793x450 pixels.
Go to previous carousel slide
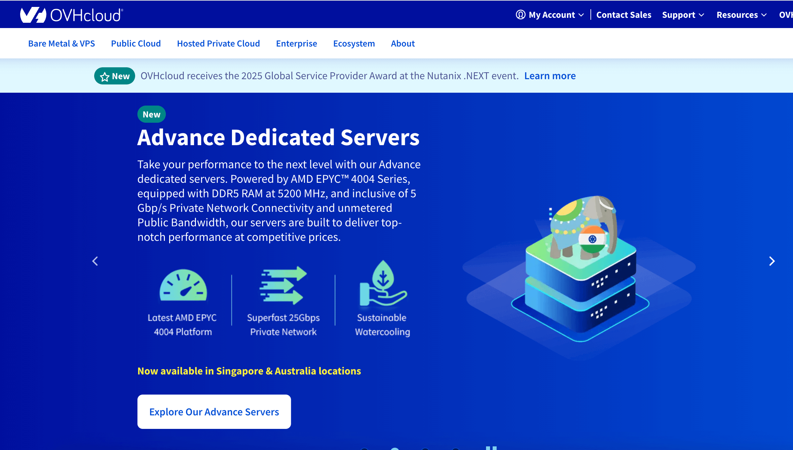click(x=95, y=261)
